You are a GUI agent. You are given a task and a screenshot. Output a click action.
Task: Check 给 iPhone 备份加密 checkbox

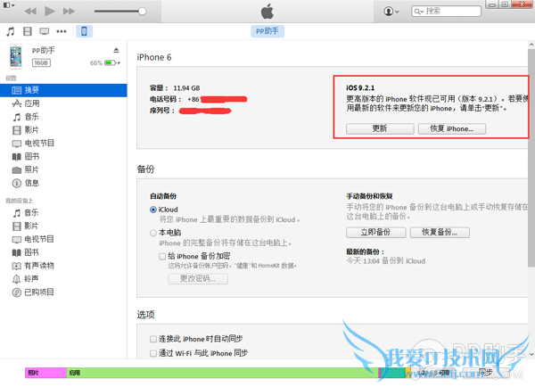pyautogui.click(x=162, y=256)
